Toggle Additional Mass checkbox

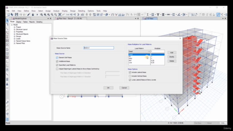click(57, 61)
